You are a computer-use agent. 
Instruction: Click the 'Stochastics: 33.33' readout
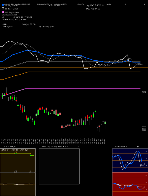(x=9, y=15)
